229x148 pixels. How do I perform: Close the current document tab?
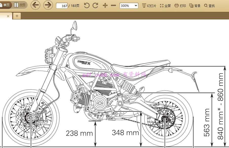pos(8,16)
